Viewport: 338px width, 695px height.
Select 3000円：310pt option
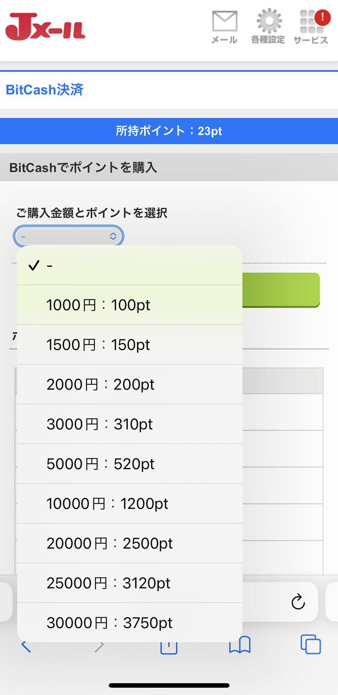(x=130, y=424)
